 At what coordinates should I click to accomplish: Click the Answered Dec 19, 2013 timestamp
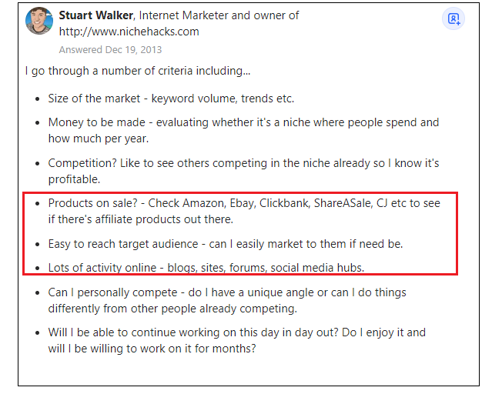click(x=110, y=49)
